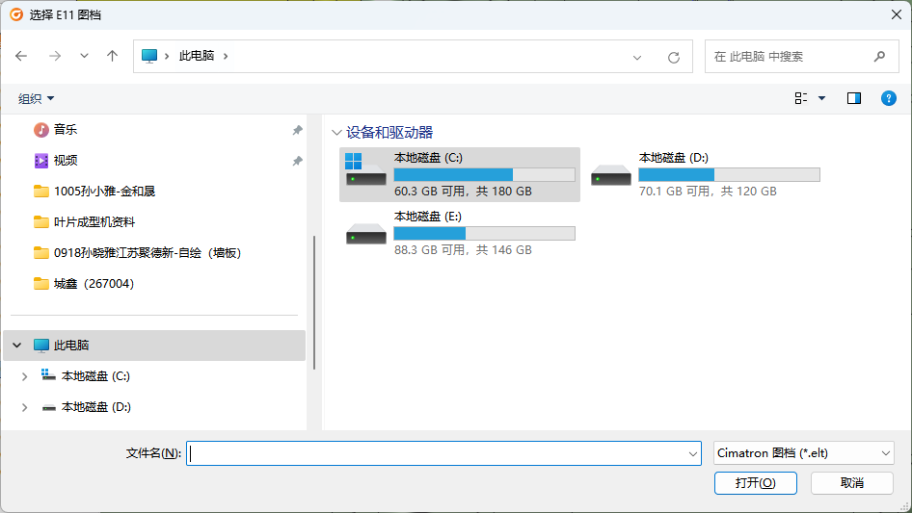Click the 本地磁盘 (E:) label in main pane
Image resolution: width=912 pixels, height=513 pixels.
click(x=428, y=217)
